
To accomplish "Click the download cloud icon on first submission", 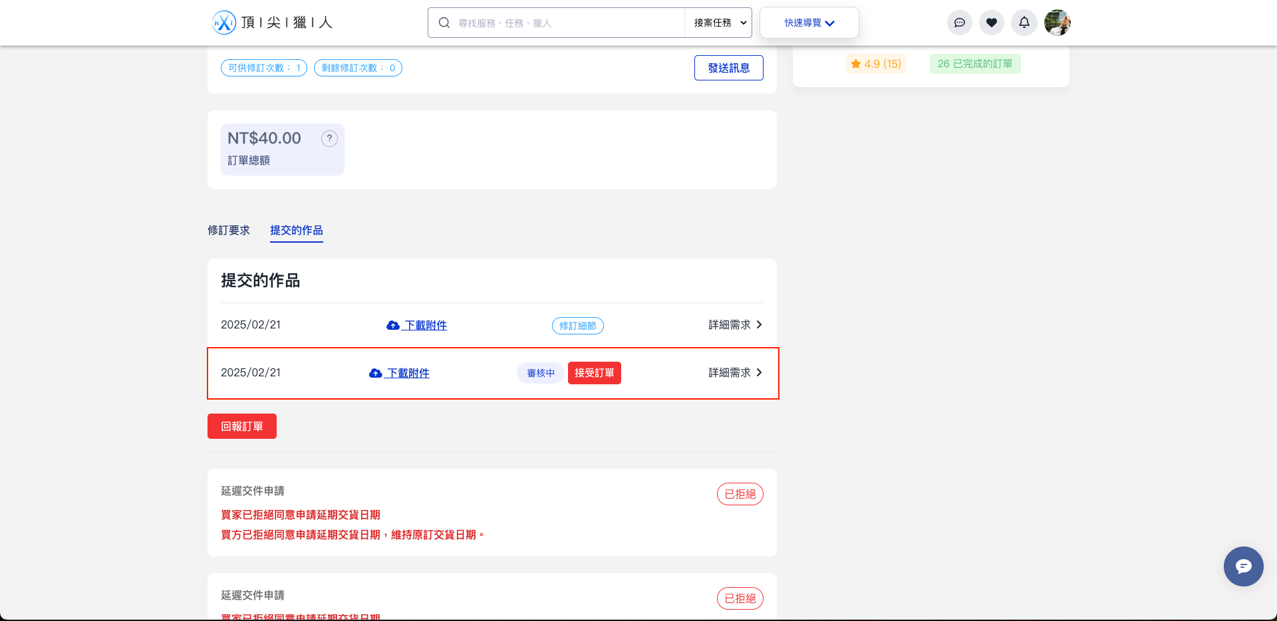I will [392, 325].
